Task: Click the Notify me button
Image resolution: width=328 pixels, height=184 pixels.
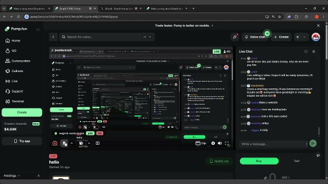Action: [219, 162]
